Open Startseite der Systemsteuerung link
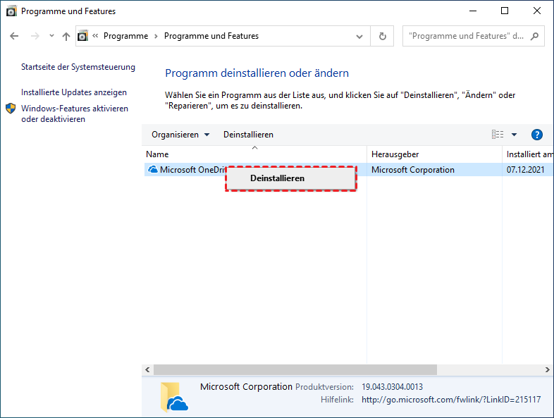554x418 pixels. click(x=78, y=67)
